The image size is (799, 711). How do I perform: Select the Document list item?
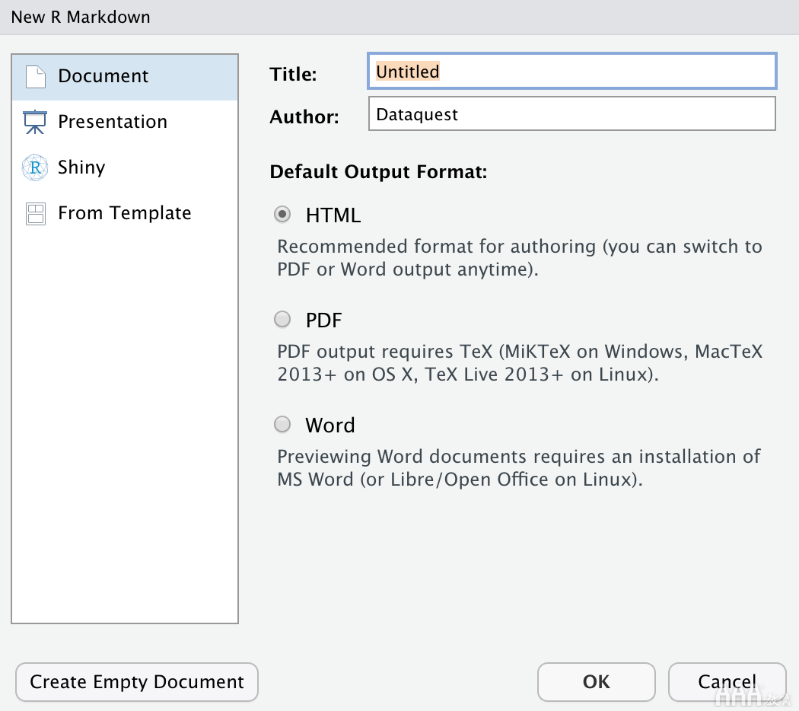[x=125, y=77]
